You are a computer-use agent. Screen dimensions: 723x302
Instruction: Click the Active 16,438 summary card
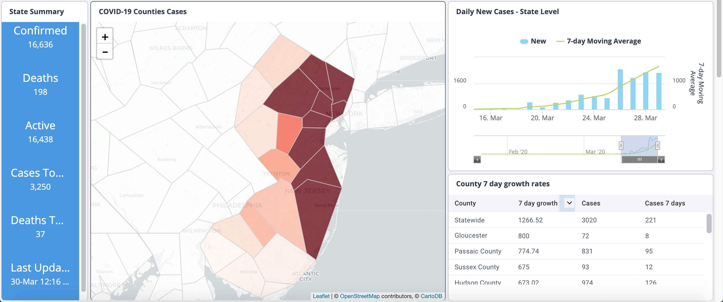coord(40,132)
